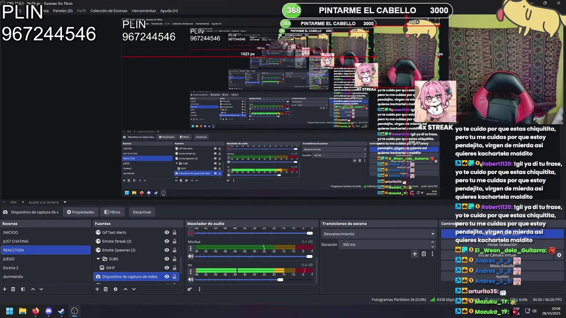Toggle lock on Emote Streak (2)
The height and width of the screenshot is (318, 566).
click(174, 241)
